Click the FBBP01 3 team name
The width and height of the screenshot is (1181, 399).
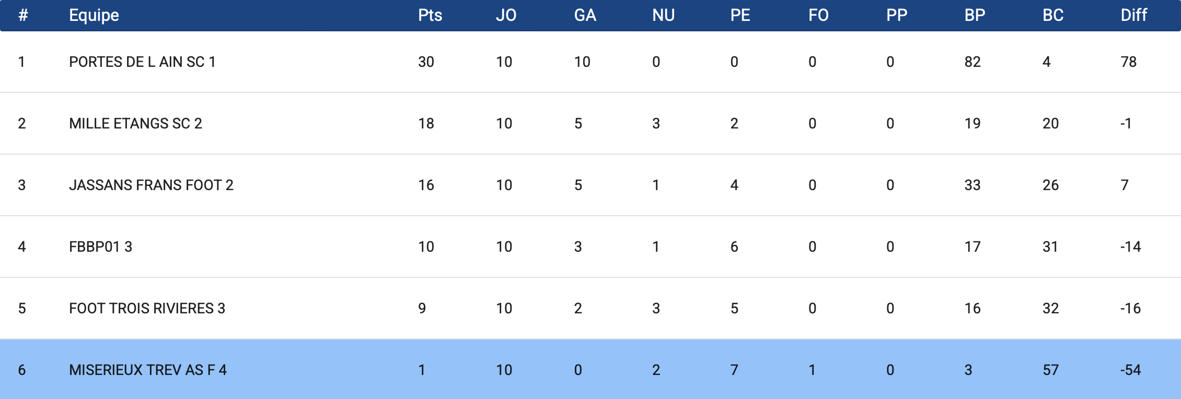100,247
